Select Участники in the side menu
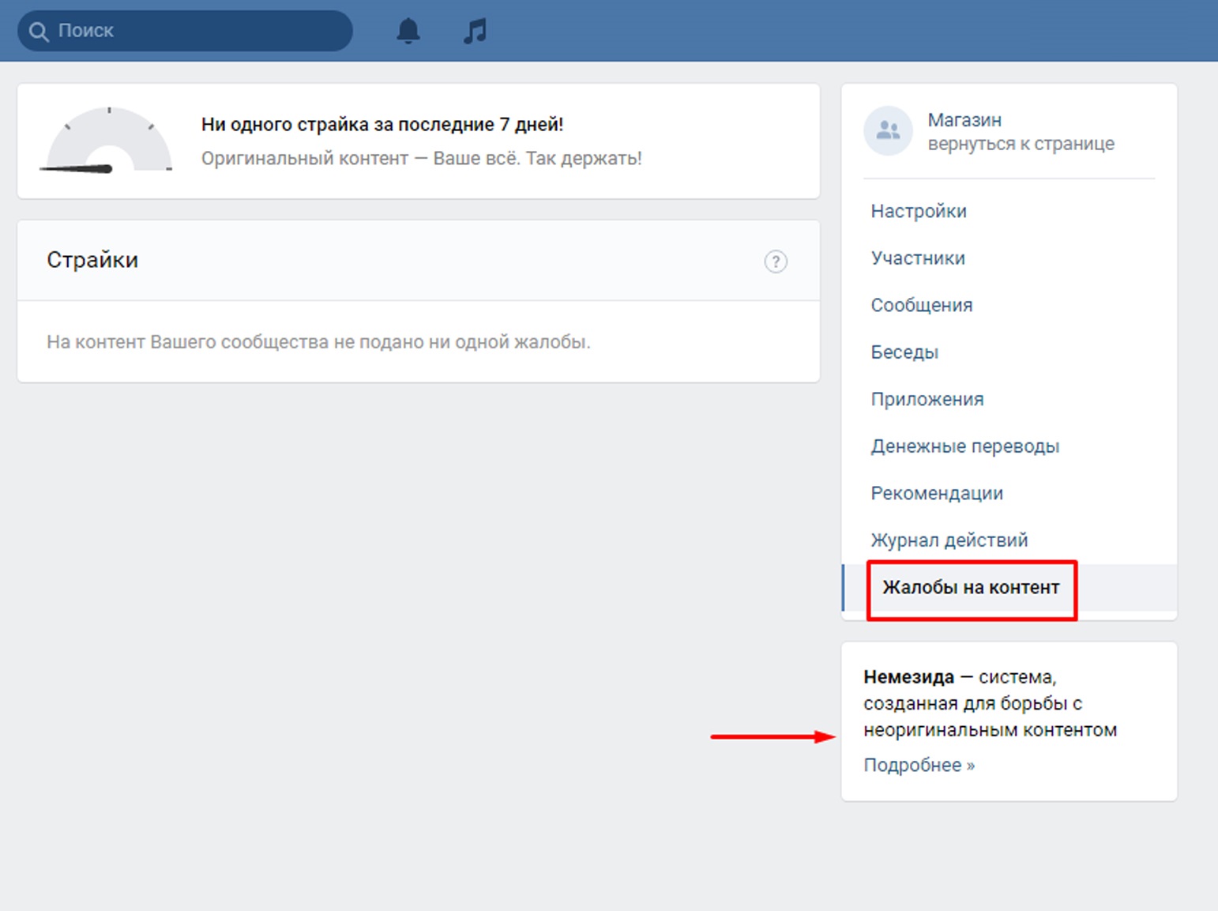1218x911 pixels. (x=917, y=258)
